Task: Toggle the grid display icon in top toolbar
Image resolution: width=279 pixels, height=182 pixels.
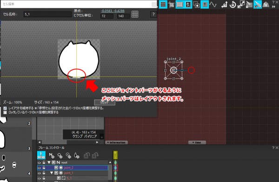Action: 163,5
